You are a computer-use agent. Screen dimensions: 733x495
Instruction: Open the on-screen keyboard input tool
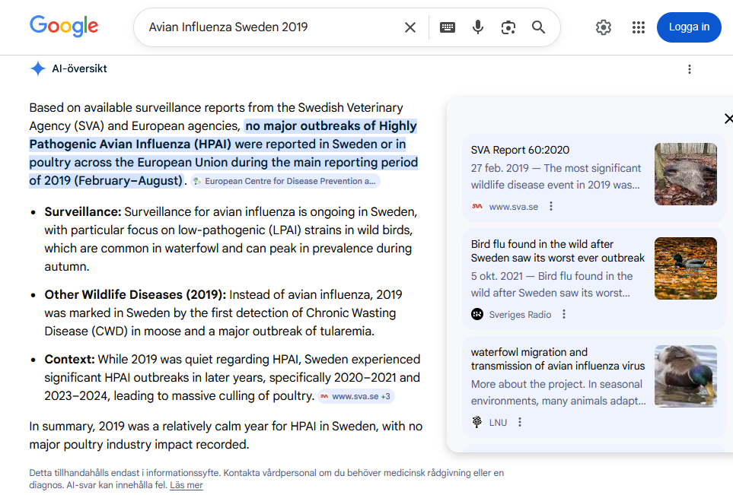tap(448, 27)
